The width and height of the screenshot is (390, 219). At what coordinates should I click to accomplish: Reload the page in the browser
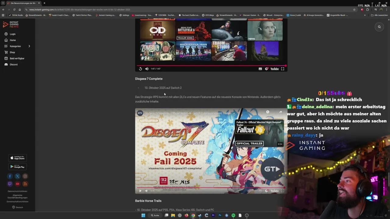point(14,9)
